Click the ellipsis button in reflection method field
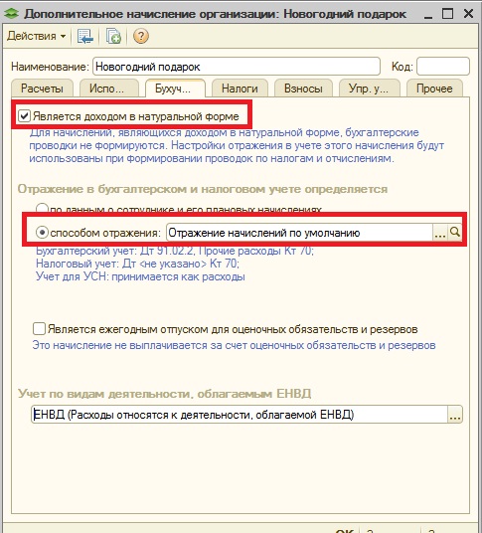Viewport: 482px width, 533px height. (440, 233)
